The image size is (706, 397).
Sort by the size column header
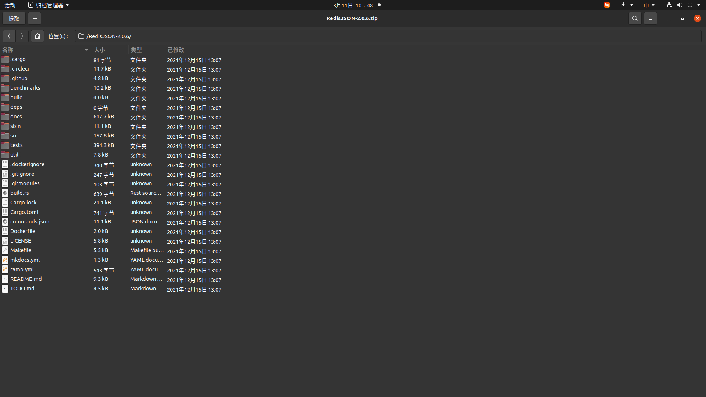[100, 50]
